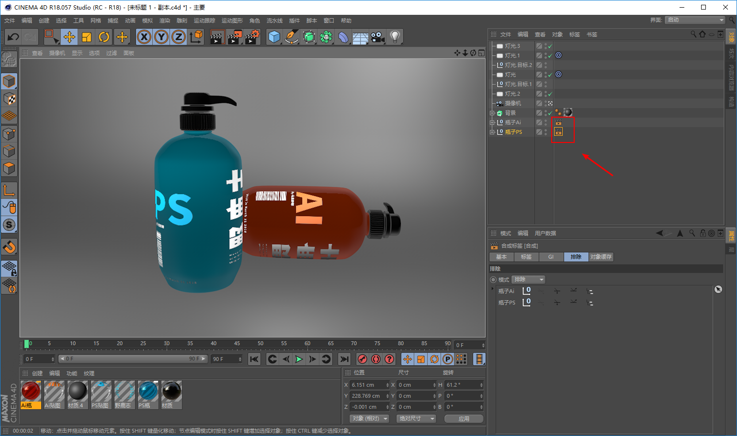The height and width of the screenshot is (436, 737).
Task: Open the Bend deformer icon
Action: tap(343, 37)
